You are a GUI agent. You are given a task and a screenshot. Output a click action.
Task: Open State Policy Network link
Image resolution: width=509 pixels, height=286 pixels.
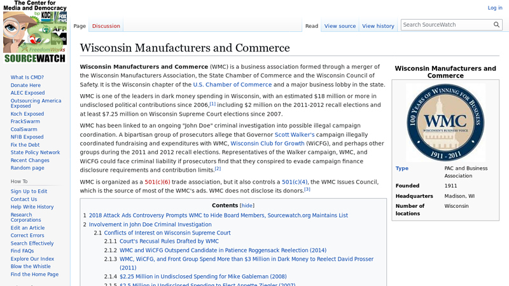[x=35, y=153]
